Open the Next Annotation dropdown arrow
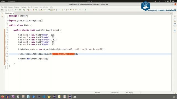 [64, 10]
